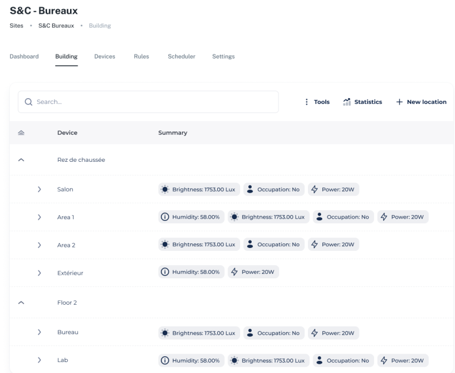Viewport: 455px width, 373px height.
Task: Open the Tools menu
Action: pos(317,102)
